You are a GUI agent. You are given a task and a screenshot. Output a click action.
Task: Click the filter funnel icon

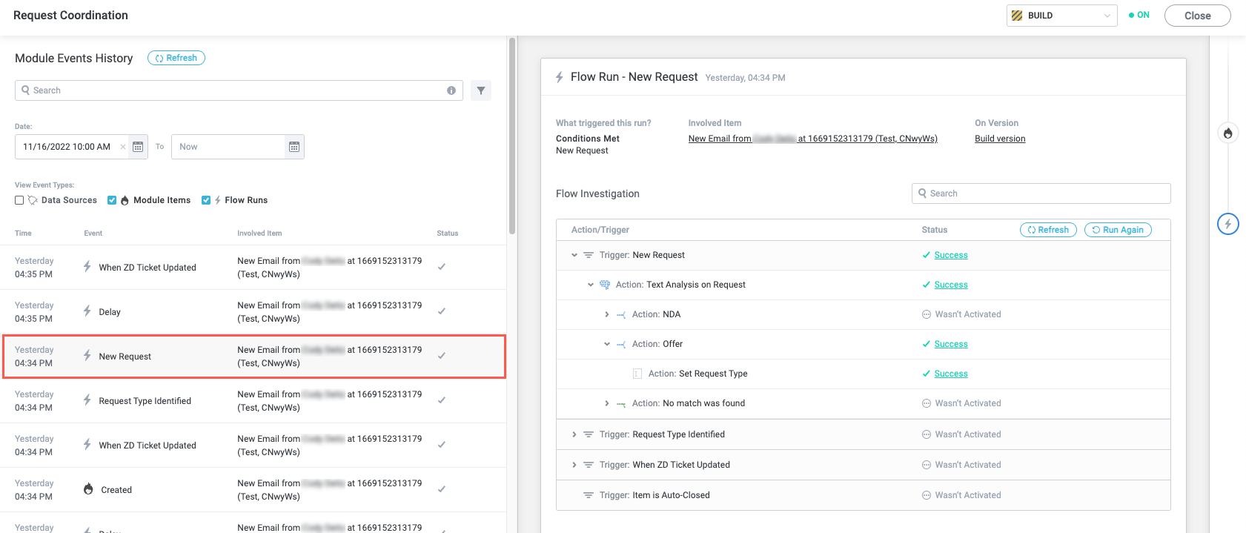pos(481,90)
